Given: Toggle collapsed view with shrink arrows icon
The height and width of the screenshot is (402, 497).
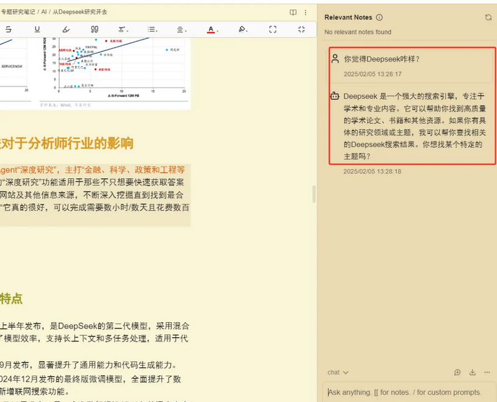Looking at the screenshot, I should coord(300,29).
